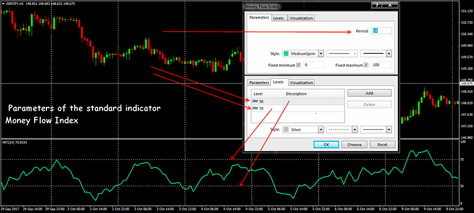This screenshot has height=213, width=474.
Task: Click price axis label 151.120
Action: click(467, 11)
